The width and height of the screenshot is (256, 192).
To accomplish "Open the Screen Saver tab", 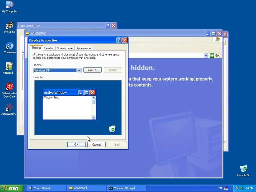I will pos(65,48).
